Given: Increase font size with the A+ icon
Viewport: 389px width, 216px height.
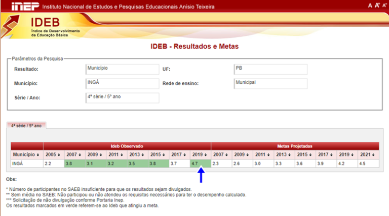Looking at the screenshot, I should pyautogui.click(x=377, y=6).
